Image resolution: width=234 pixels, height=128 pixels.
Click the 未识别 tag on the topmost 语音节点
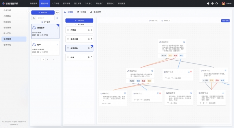tap(164, 55)
